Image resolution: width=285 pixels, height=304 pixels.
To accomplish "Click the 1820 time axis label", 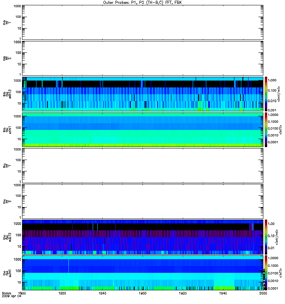I will [62, 293].
